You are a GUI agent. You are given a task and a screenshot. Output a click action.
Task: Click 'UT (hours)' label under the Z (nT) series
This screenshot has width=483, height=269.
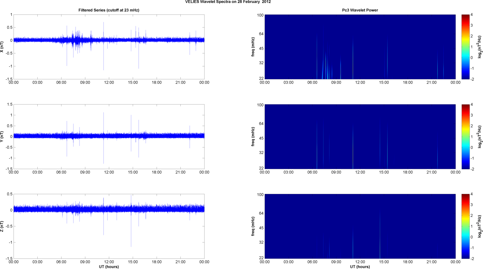109,267
